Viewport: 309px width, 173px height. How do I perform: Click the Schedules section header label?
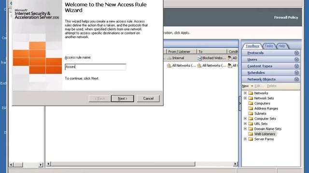(256, 73)
